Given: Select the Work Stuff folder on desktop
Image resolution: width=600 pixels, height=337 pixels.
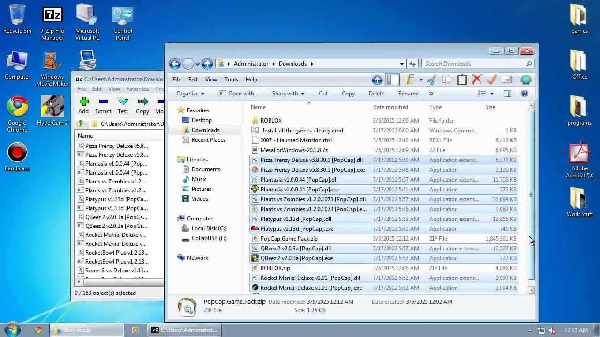Looking at the screenshot, I should (x=580, y=202).
